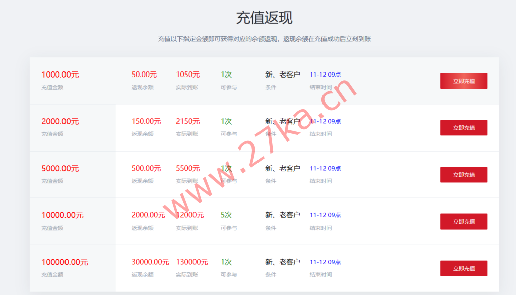
Task: Click the 5000.00元 recharge amount text
Action: (x=60, y=168)
